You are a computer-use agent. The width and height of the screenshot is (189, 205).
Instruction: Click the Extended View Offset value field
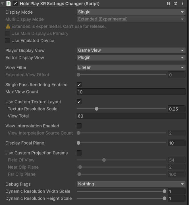pos(177,75)
